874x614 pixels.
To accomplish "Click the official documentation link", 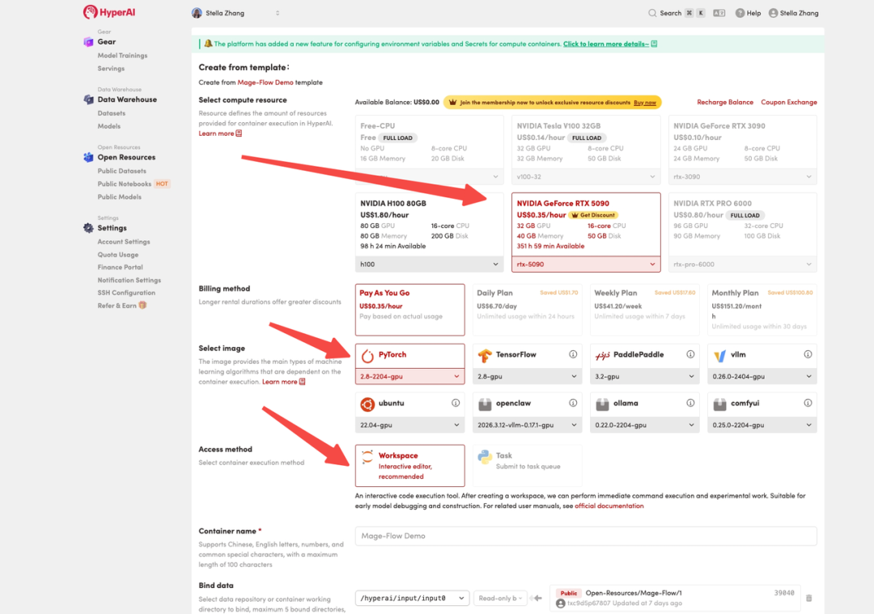I will (609, 506).
